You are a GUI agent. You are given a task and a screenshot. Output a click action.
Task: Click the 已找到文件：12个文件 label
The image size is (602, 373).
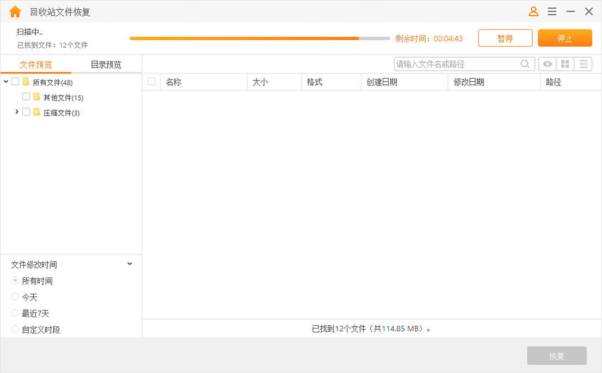pyautogui.click(x=52, y=45)
